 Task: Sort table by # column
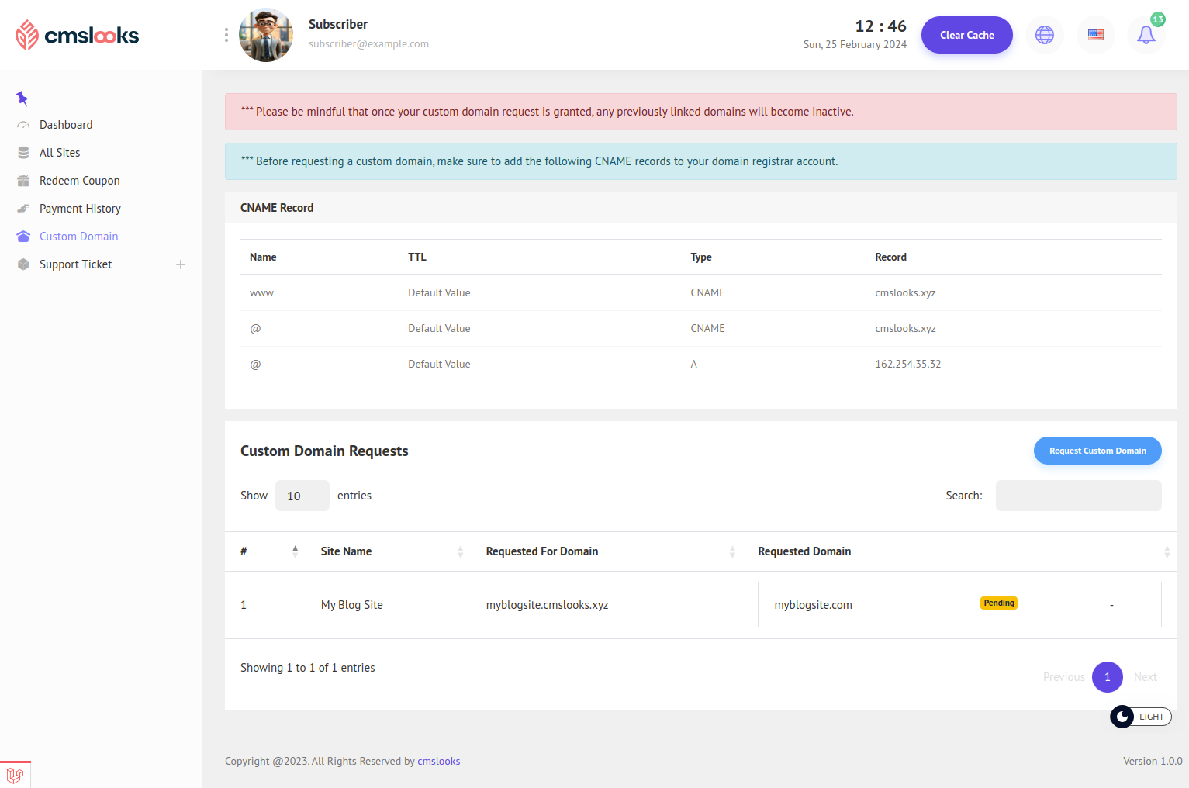[x=268, y=551]
